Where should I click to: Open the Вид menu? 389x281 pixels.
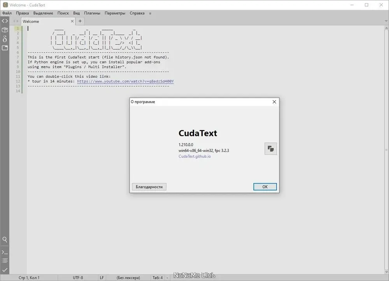[x=76, y=13]
